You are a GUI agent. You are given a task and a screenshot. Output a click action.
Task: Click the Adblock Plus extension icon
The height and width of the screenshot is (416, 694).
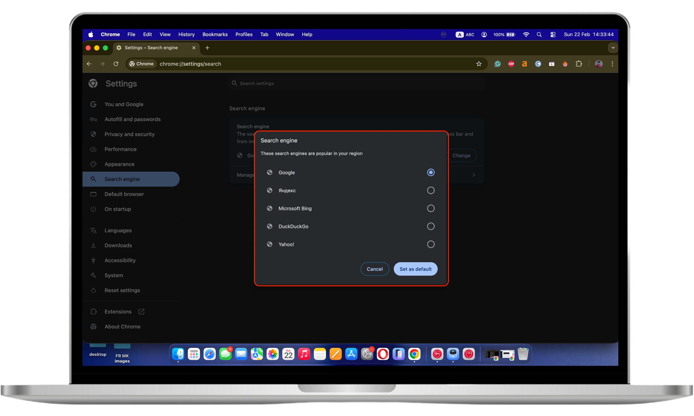[x=511, y=64]
